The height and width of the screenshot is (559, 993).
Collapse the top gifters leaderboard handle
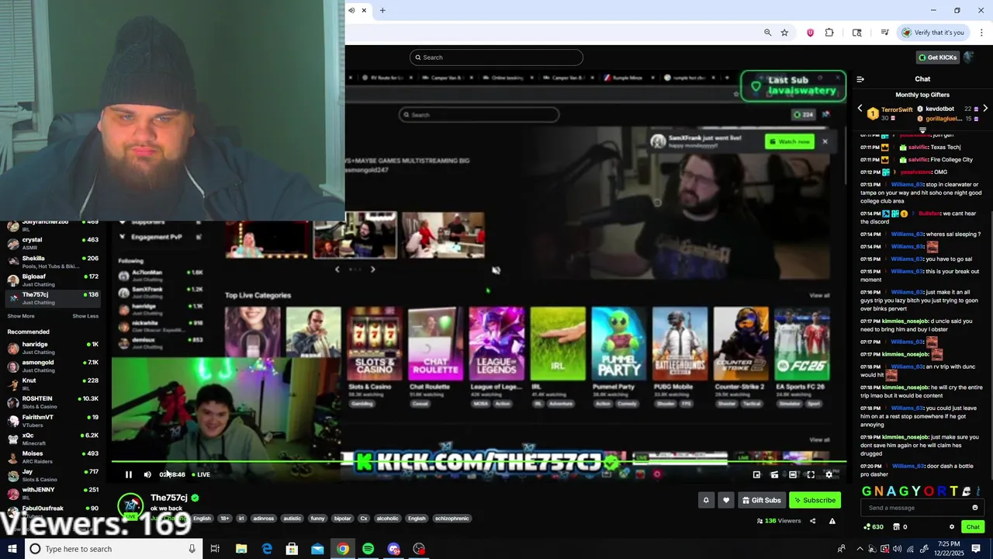[x=922, y=130]
